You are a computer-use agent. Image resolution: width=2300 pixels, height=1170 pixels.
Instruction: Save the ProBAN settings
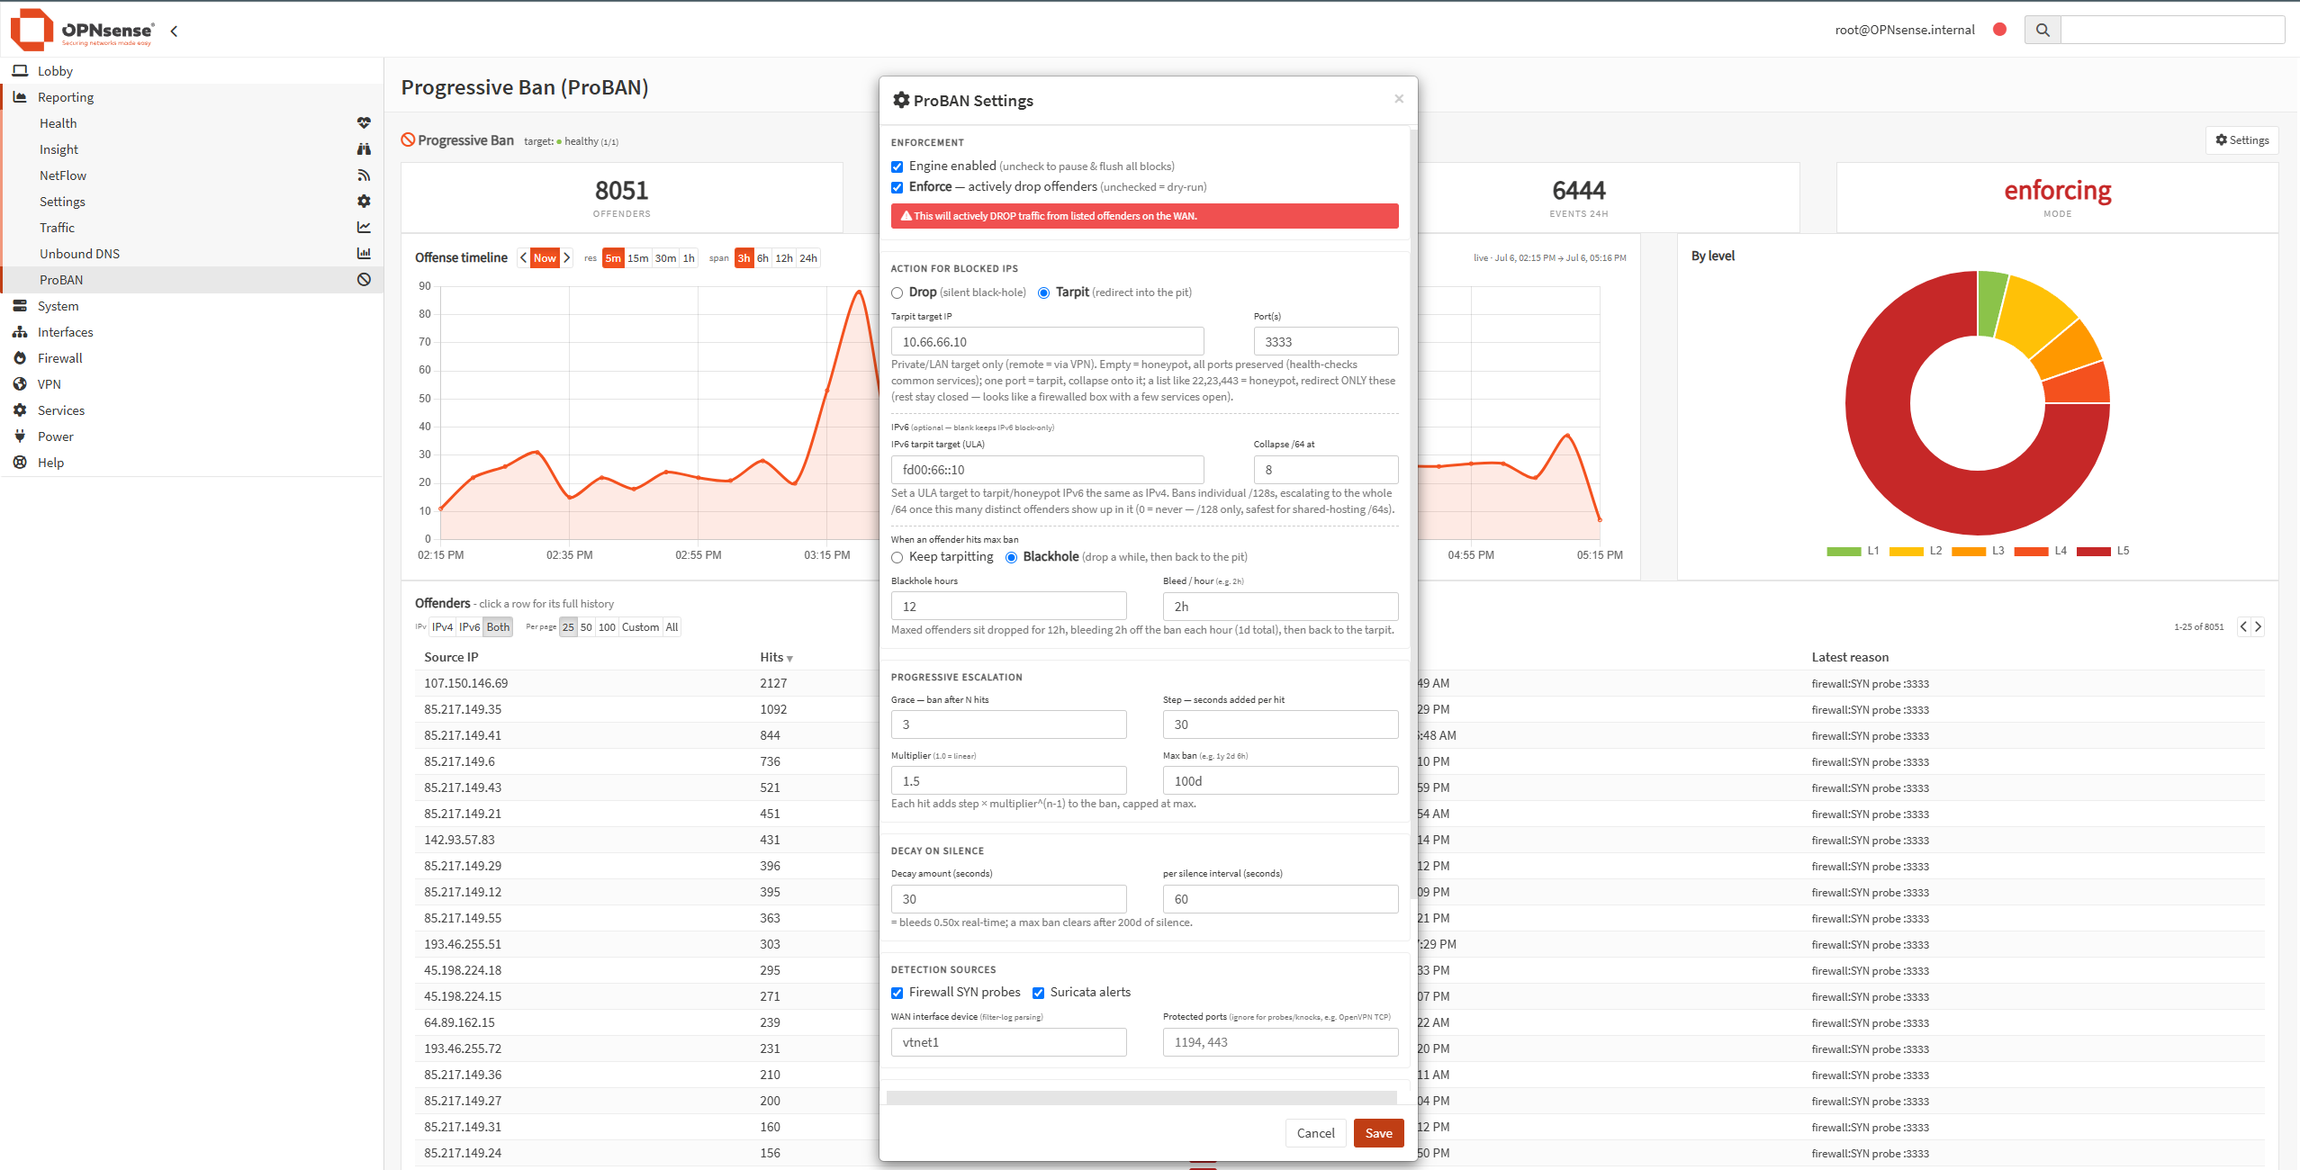1378,1133
